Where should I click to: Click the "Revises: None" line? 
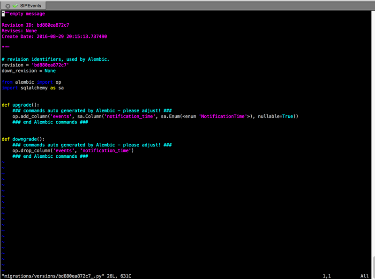point(19,31)
